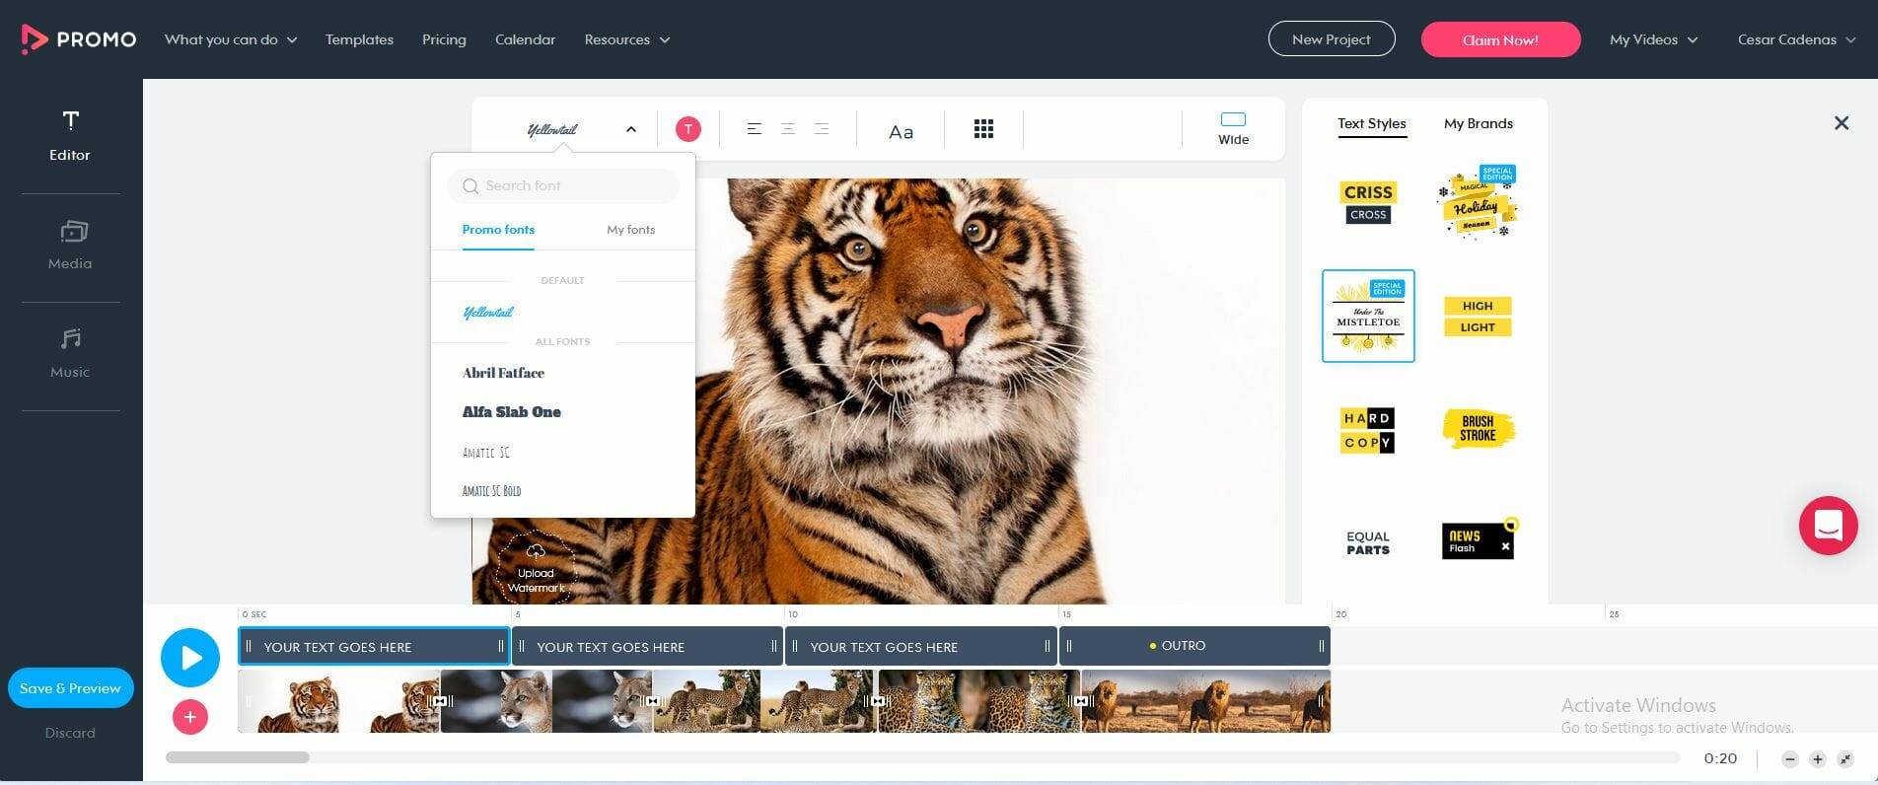Go to Templates
Viewport: 1878px width, 785px height.
pyautogui.click(x=359, y=39)
